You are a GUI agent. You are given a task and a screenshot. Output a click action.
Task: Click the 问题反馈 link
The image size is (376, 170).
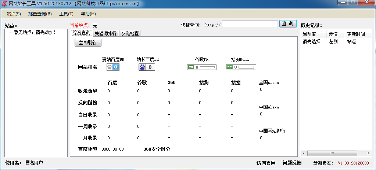(x=292, y=163)
